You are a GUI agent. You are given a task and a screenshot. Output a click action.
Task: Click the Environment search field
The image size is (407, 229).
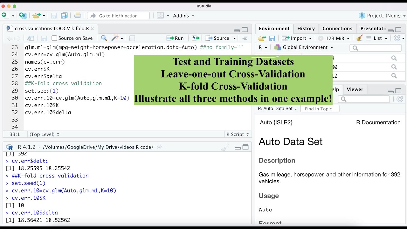(376, 48)
